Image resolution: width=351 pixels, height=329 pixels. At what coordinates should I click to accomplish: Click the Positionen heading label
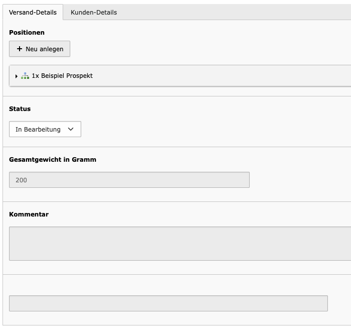27,33
